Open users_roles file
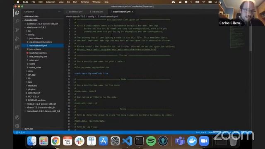The height and width of the screenshot is (149, 265). 35,67
